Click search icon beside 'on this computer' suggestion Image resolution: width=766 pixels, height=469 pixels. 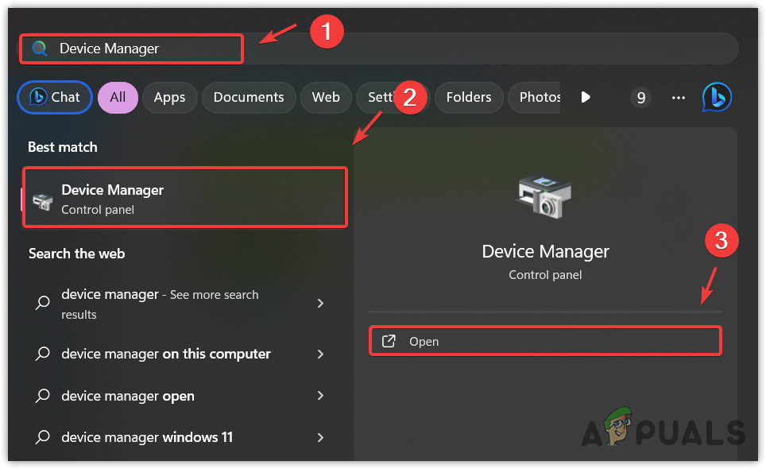[43, 354]
